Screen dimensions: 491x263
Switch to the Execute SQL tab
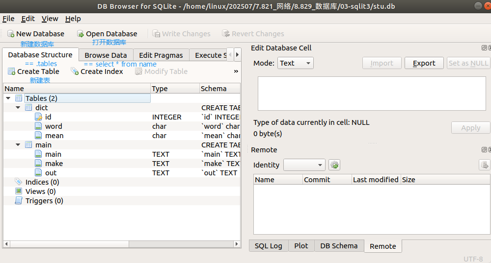208,55
